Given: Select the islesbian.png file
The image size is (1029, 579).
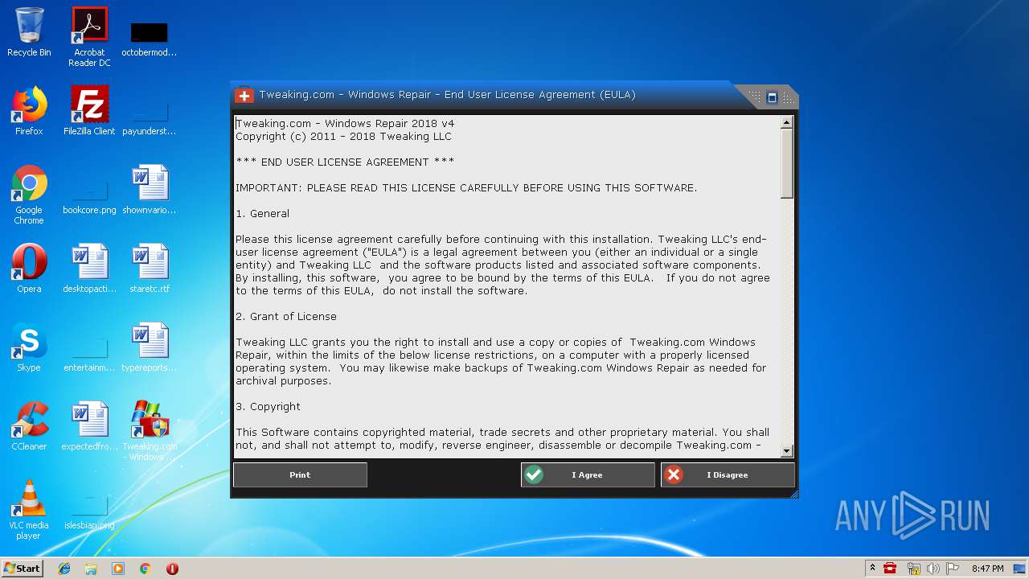Looking at the screenshot, I should [x=89, y=513].
